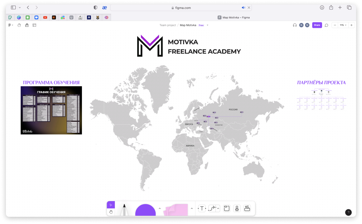
Task: Open the file name dropdown chevron
Action: tap(208, 25)
